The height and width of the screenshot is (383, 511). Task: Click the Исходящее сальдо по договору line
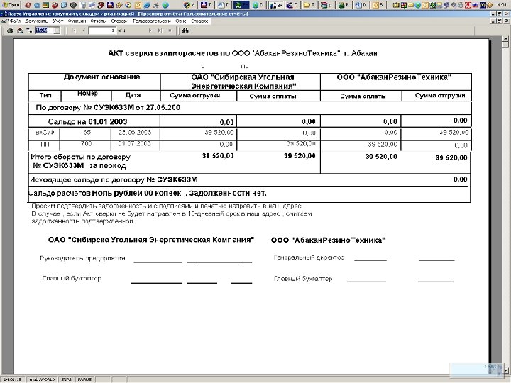coord(114,179)
